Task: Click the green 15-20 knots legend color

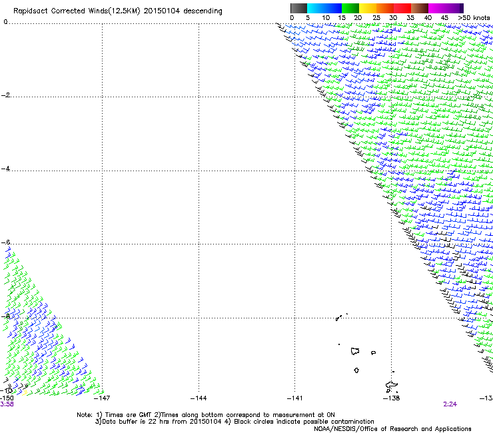Action: [x=350, y=8]
